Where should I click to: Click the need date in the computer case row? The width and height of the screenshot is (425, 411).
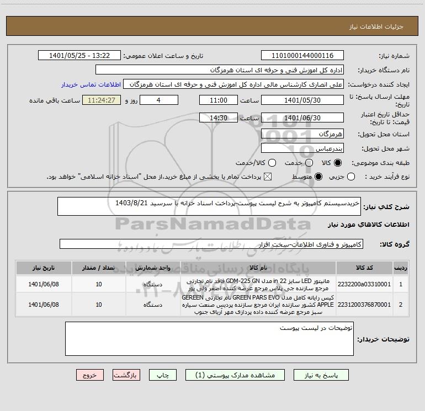(44, 305)
